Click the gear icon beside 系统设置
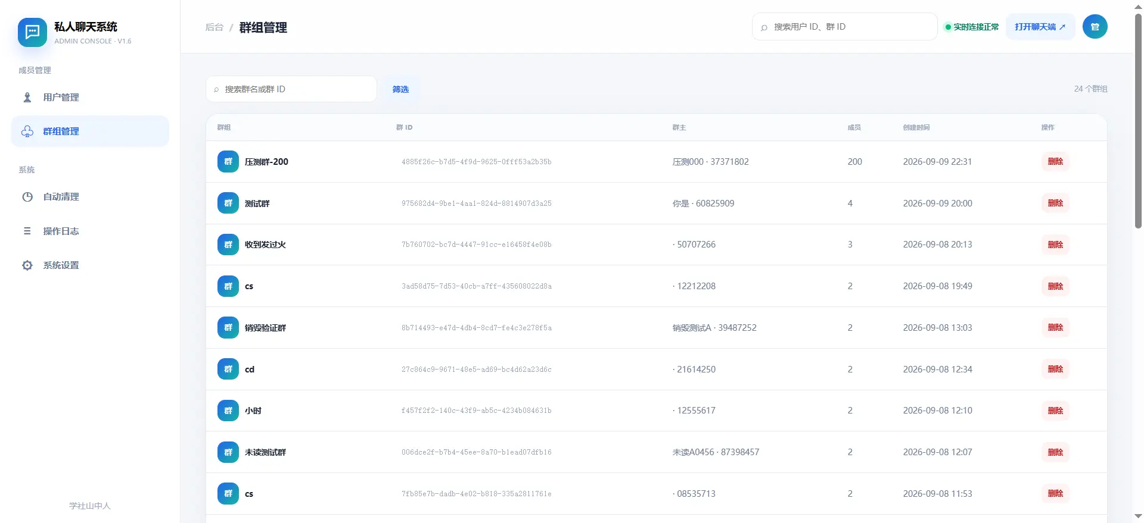The image size is (1144, 523). coord(27,265)
